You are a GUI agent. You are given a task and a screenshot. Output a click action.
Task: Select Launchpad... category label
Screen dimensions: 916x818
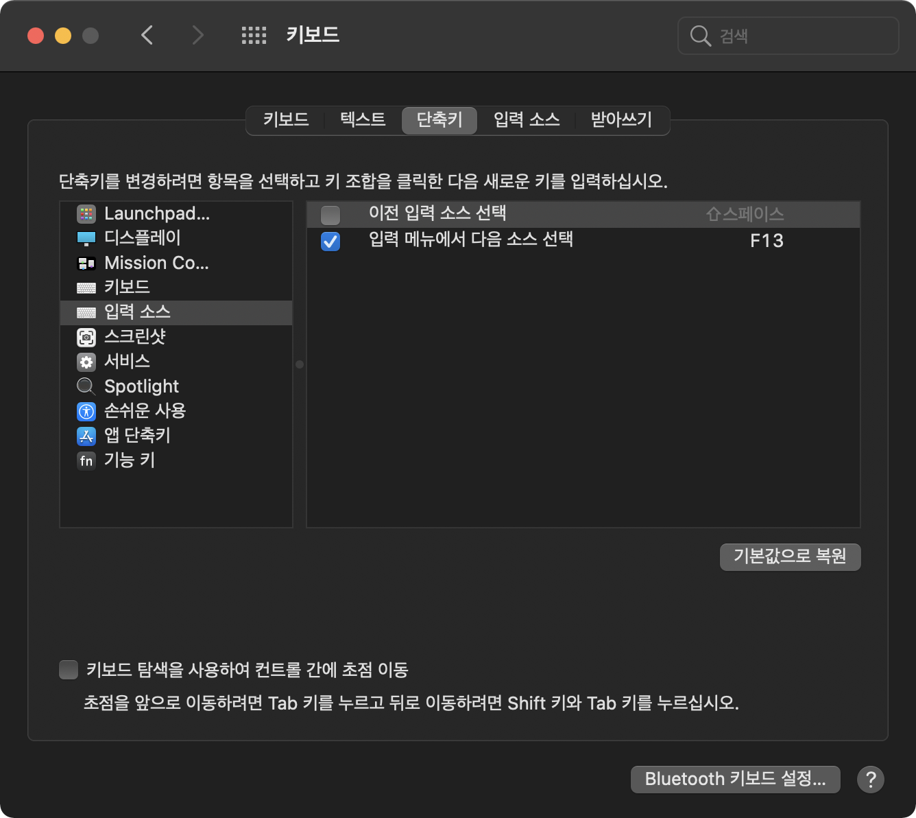click(x=157, y=213)
